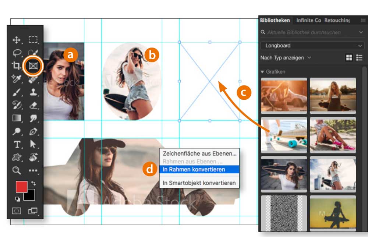Select the Clone Stamp tool
Image resolution: width=368 pixels, height=237 pixels.
[x=33, y=92]
